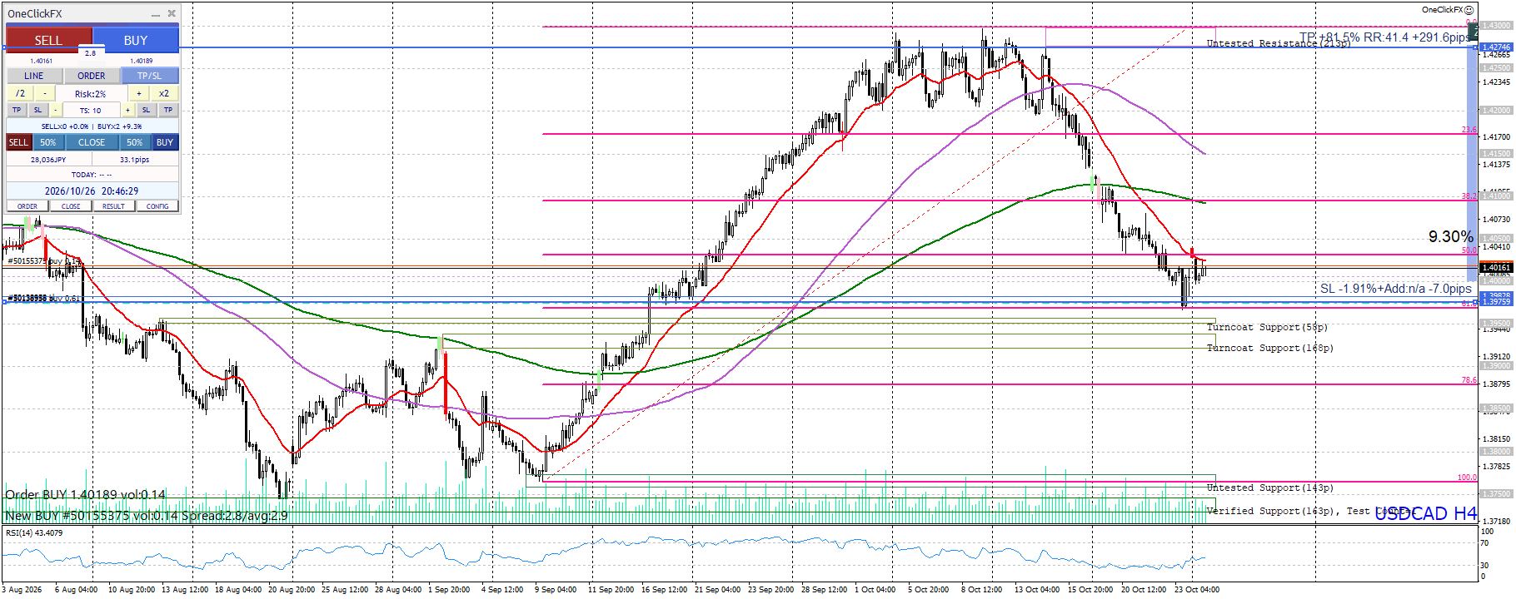The image size is (1516, 599).
Task: Click the Risk:2% field
Action: point(91,93)
